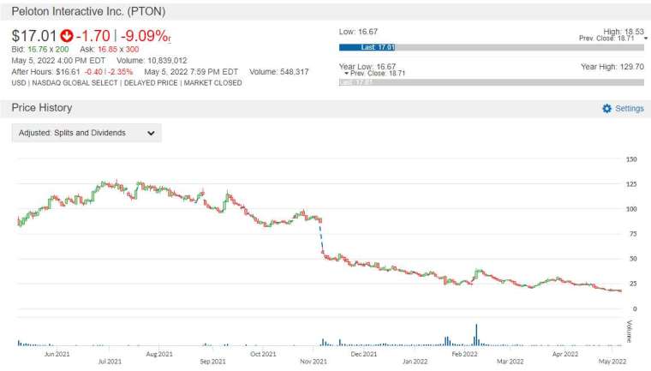Click the Year High: 129.70 label

(612, 67)
